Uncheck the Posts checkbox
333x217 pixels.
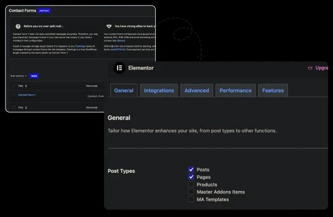pos(191,169)
